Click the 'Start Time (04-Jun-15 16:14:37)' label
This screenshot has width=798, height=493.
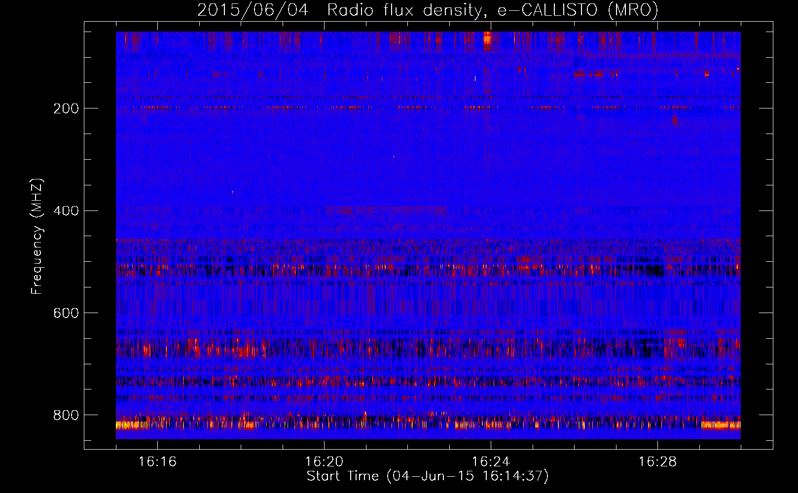[x=428, y=476]
